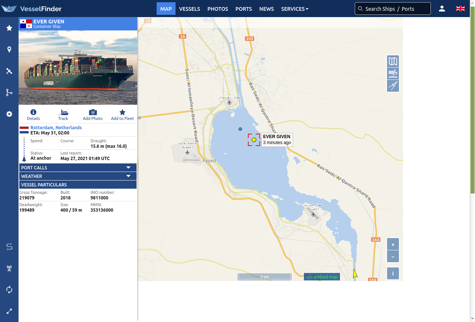Open map type selector icon

tap(393, 61)
